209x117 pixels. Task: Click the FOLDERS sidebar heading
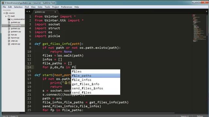(x=7, y=10)
